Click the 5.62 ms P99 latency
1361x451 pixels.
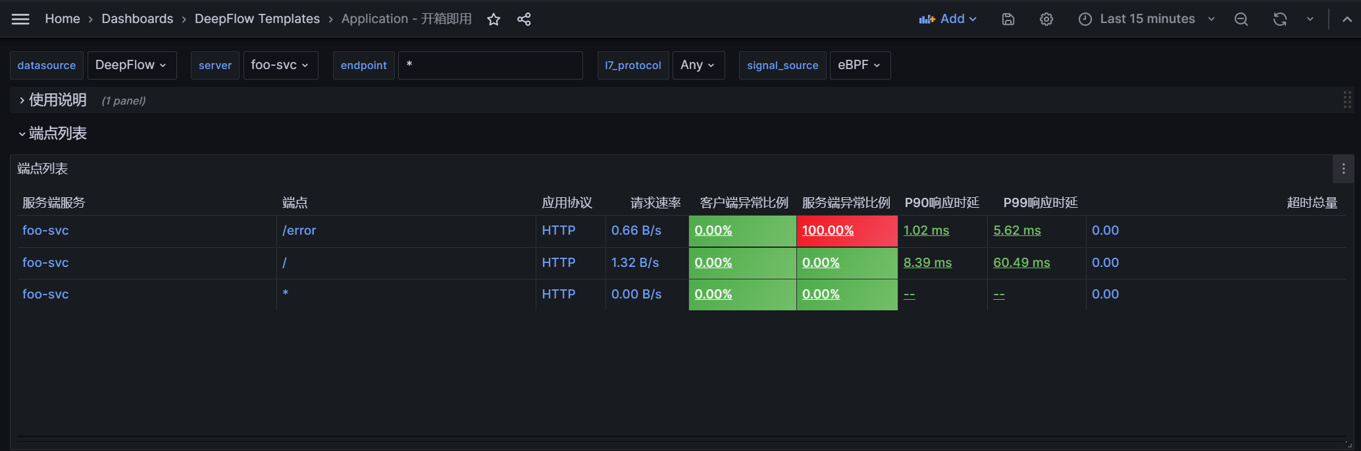[x=1017, y=231]
